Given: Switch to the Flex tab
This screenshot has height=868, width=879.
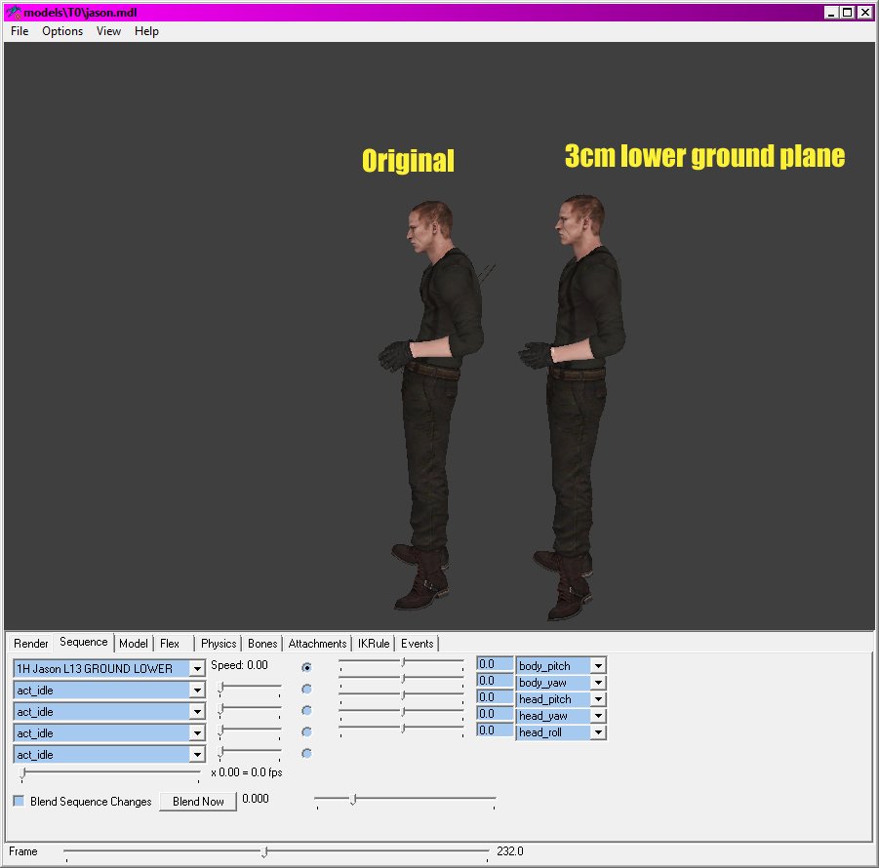Looking at the screenshot, I should [170, 644].
